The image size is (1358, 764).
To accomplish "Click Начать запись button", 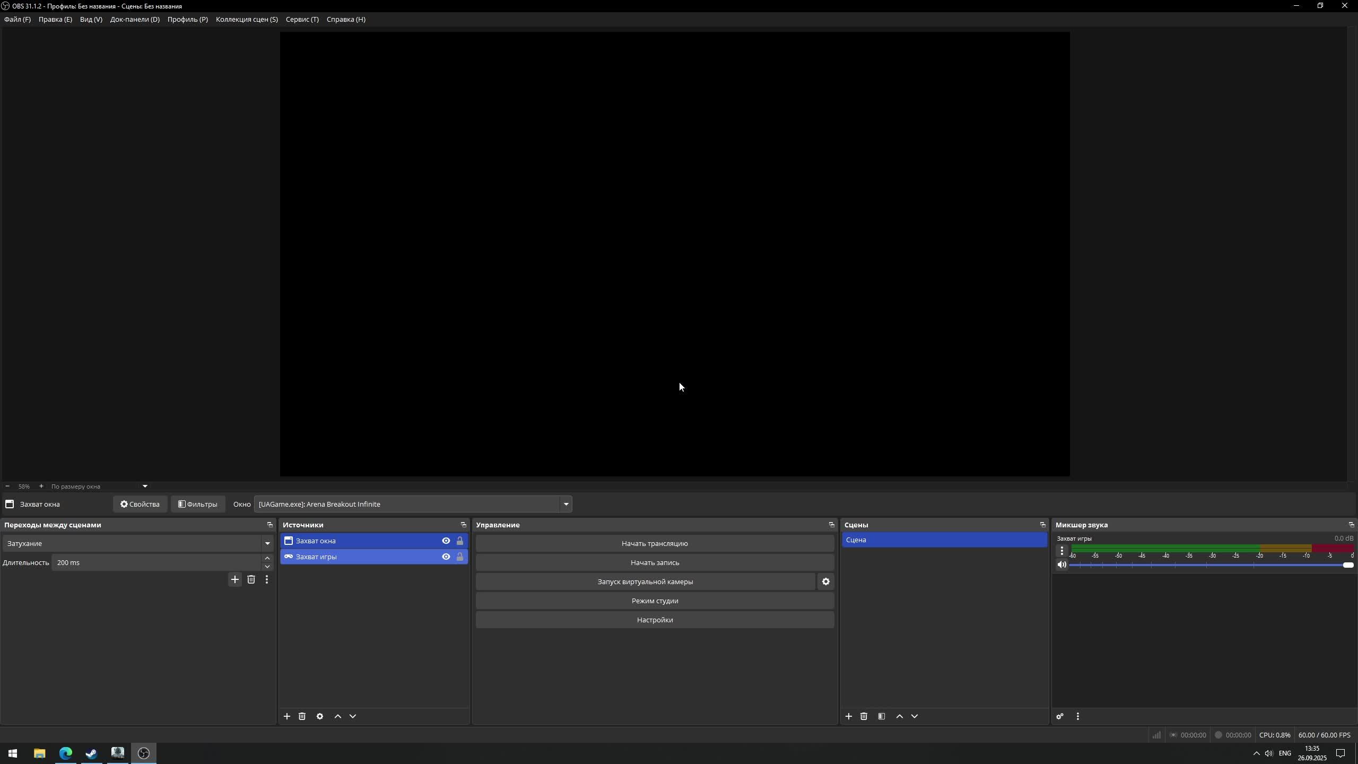I will [655, 562].
